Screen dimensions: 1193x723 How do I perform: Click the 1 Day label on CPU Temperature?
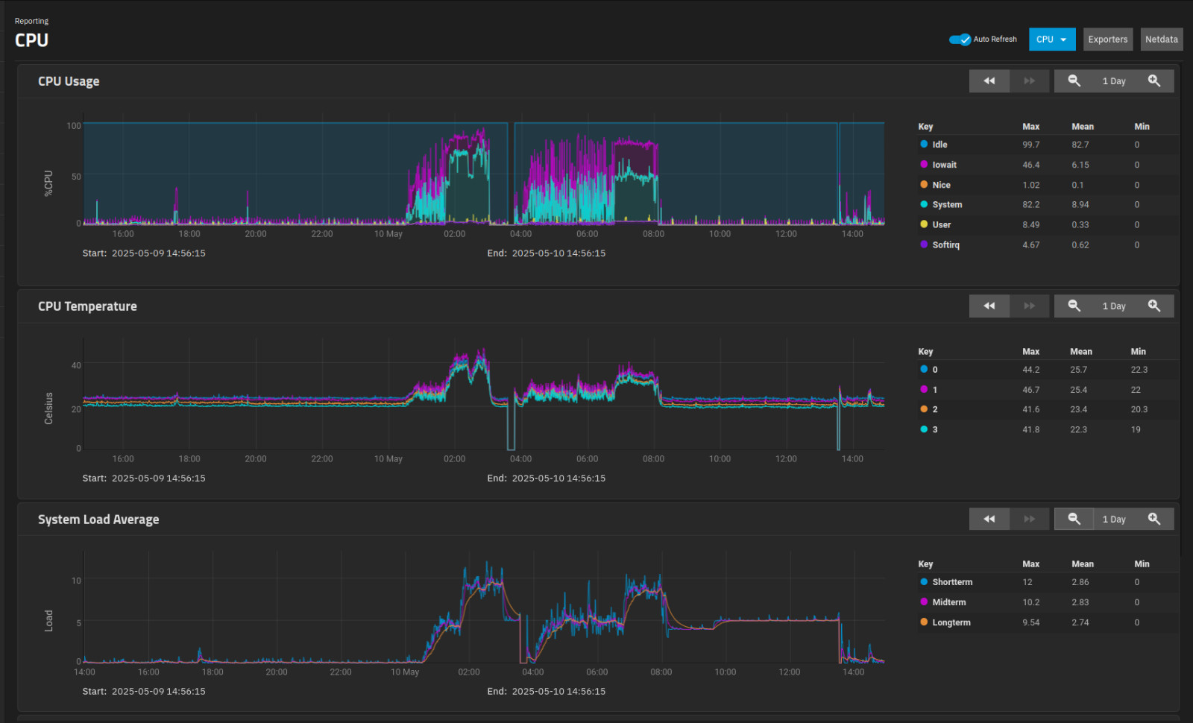coord(1114,306)
